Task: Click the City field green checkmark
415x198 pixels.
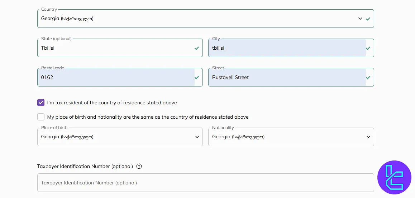Action: pyautogui.click(x=368, y=48)
